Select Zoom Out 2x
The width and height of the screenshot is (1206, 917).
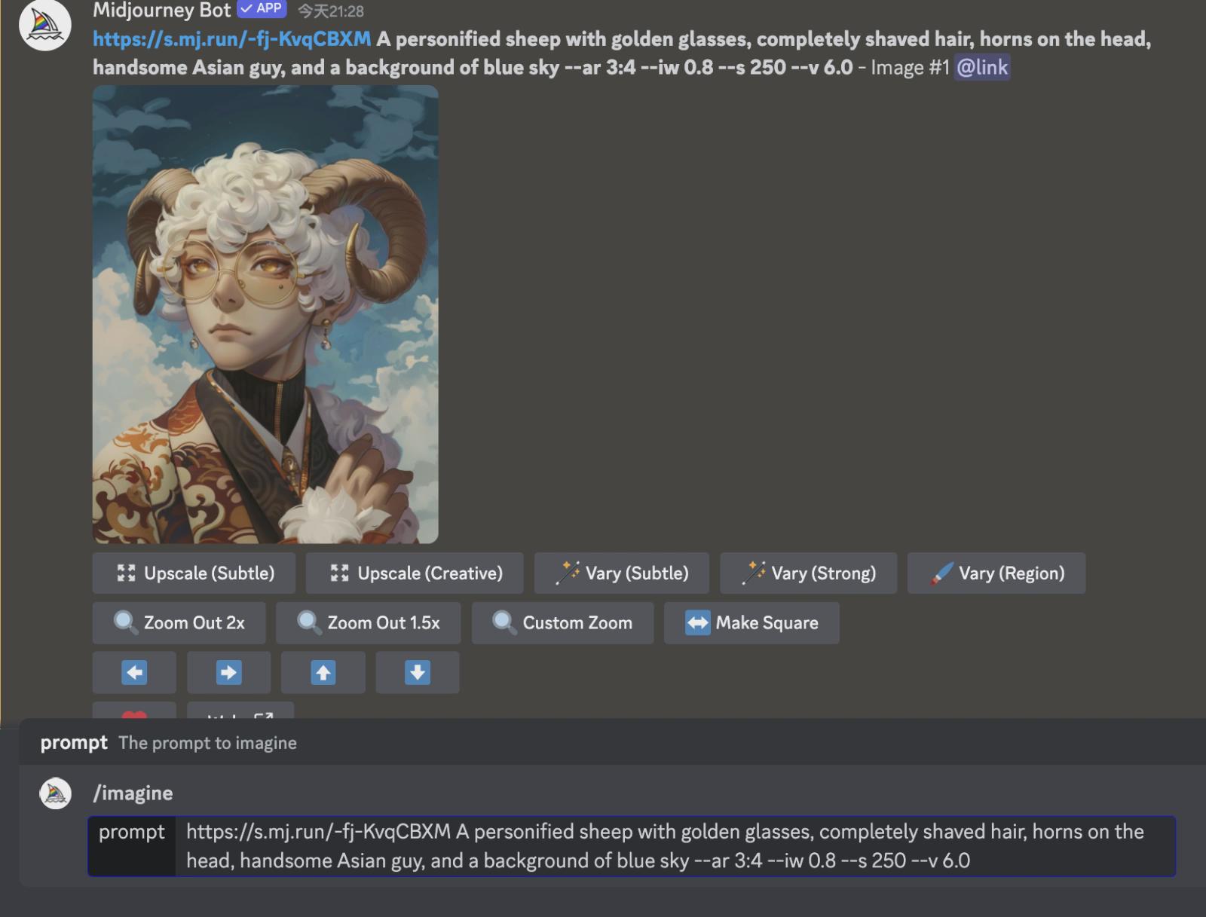(x=179, y=622)
